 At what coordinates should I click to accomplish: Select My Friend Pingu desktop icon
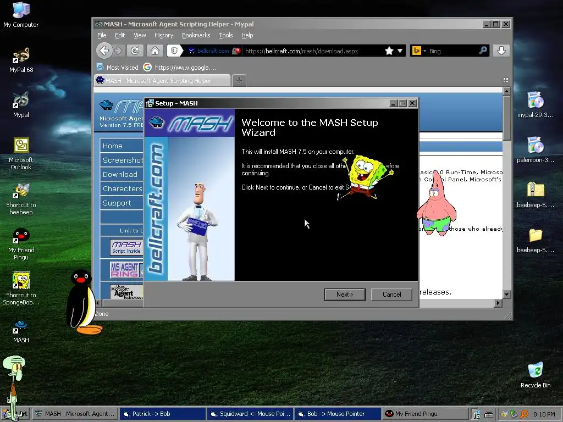click(21, 244)
